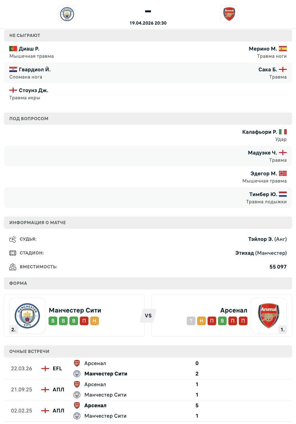Click the Манчестер Сити team name in form

click(75, 310)
